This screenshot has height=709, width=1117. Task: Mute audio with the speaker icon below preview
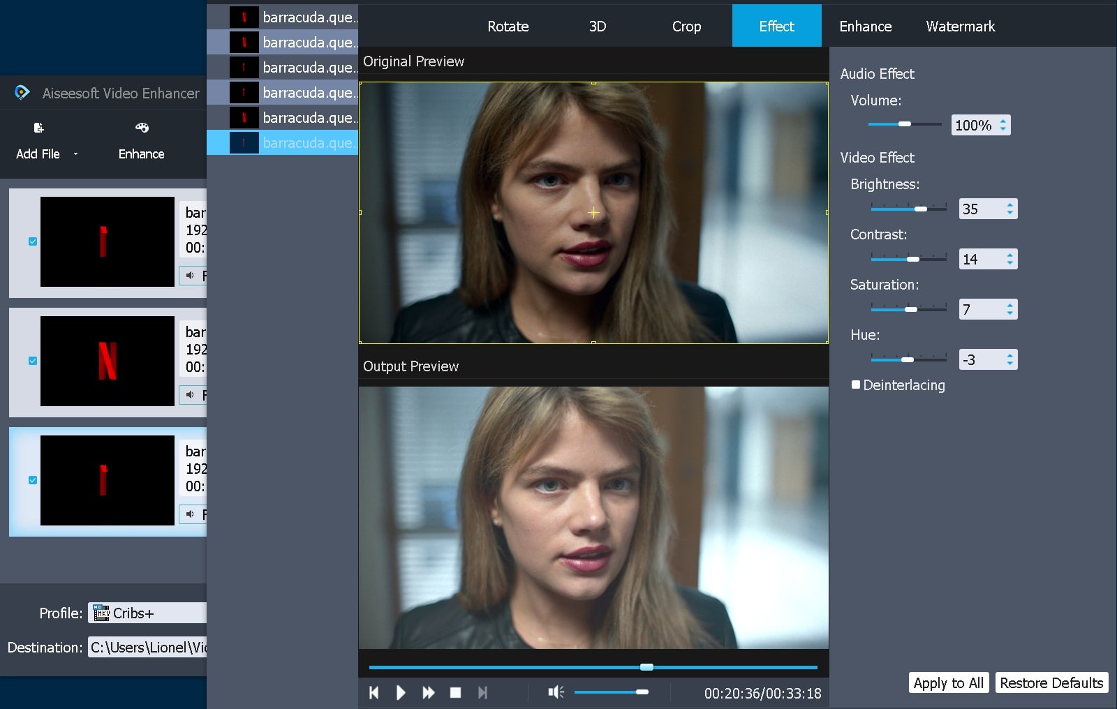(556, 692)
